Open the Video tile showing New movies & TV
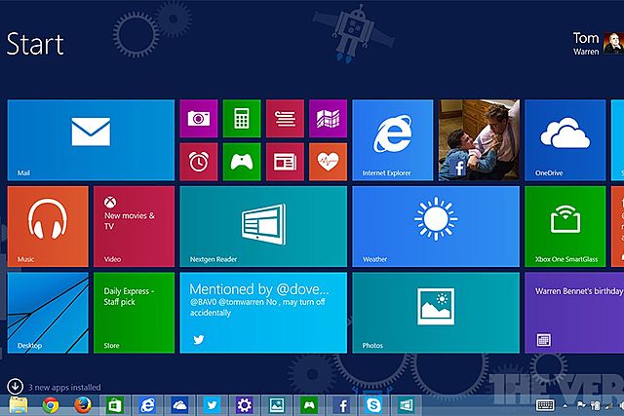The width and height of the screenshot is (624, 416). click(x=134, y=226)
